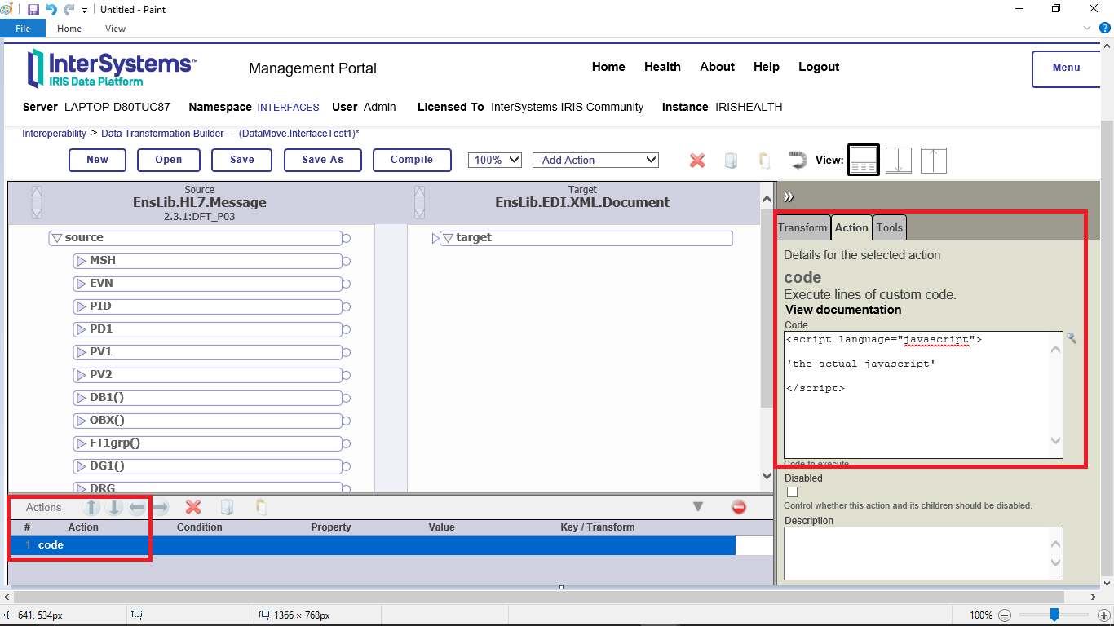Click Paint Undo icon in title bar
Screen dimensions: 1114x626
click(51, 10)
